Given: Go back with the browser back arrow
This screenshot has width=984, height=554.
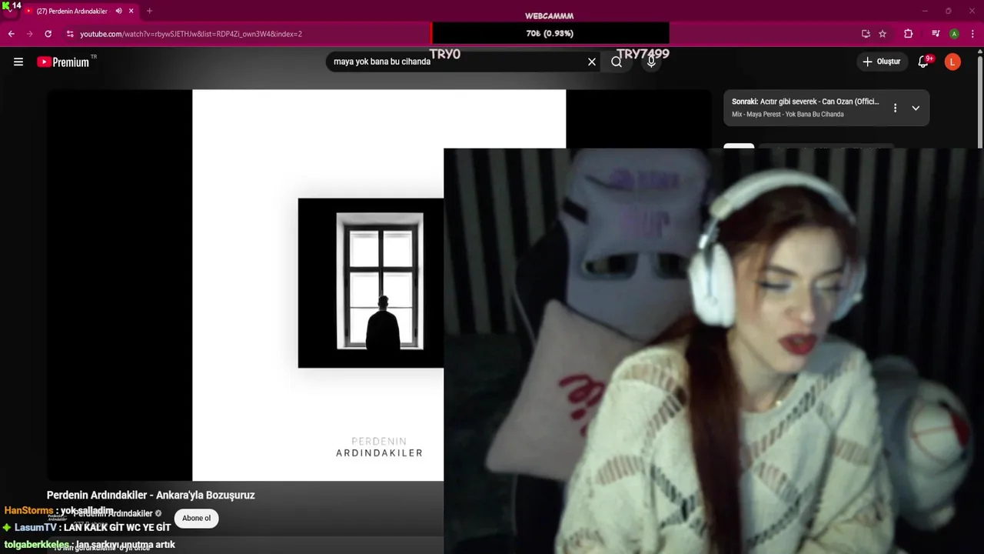Looking at the screenshot, I should point(11,34).
